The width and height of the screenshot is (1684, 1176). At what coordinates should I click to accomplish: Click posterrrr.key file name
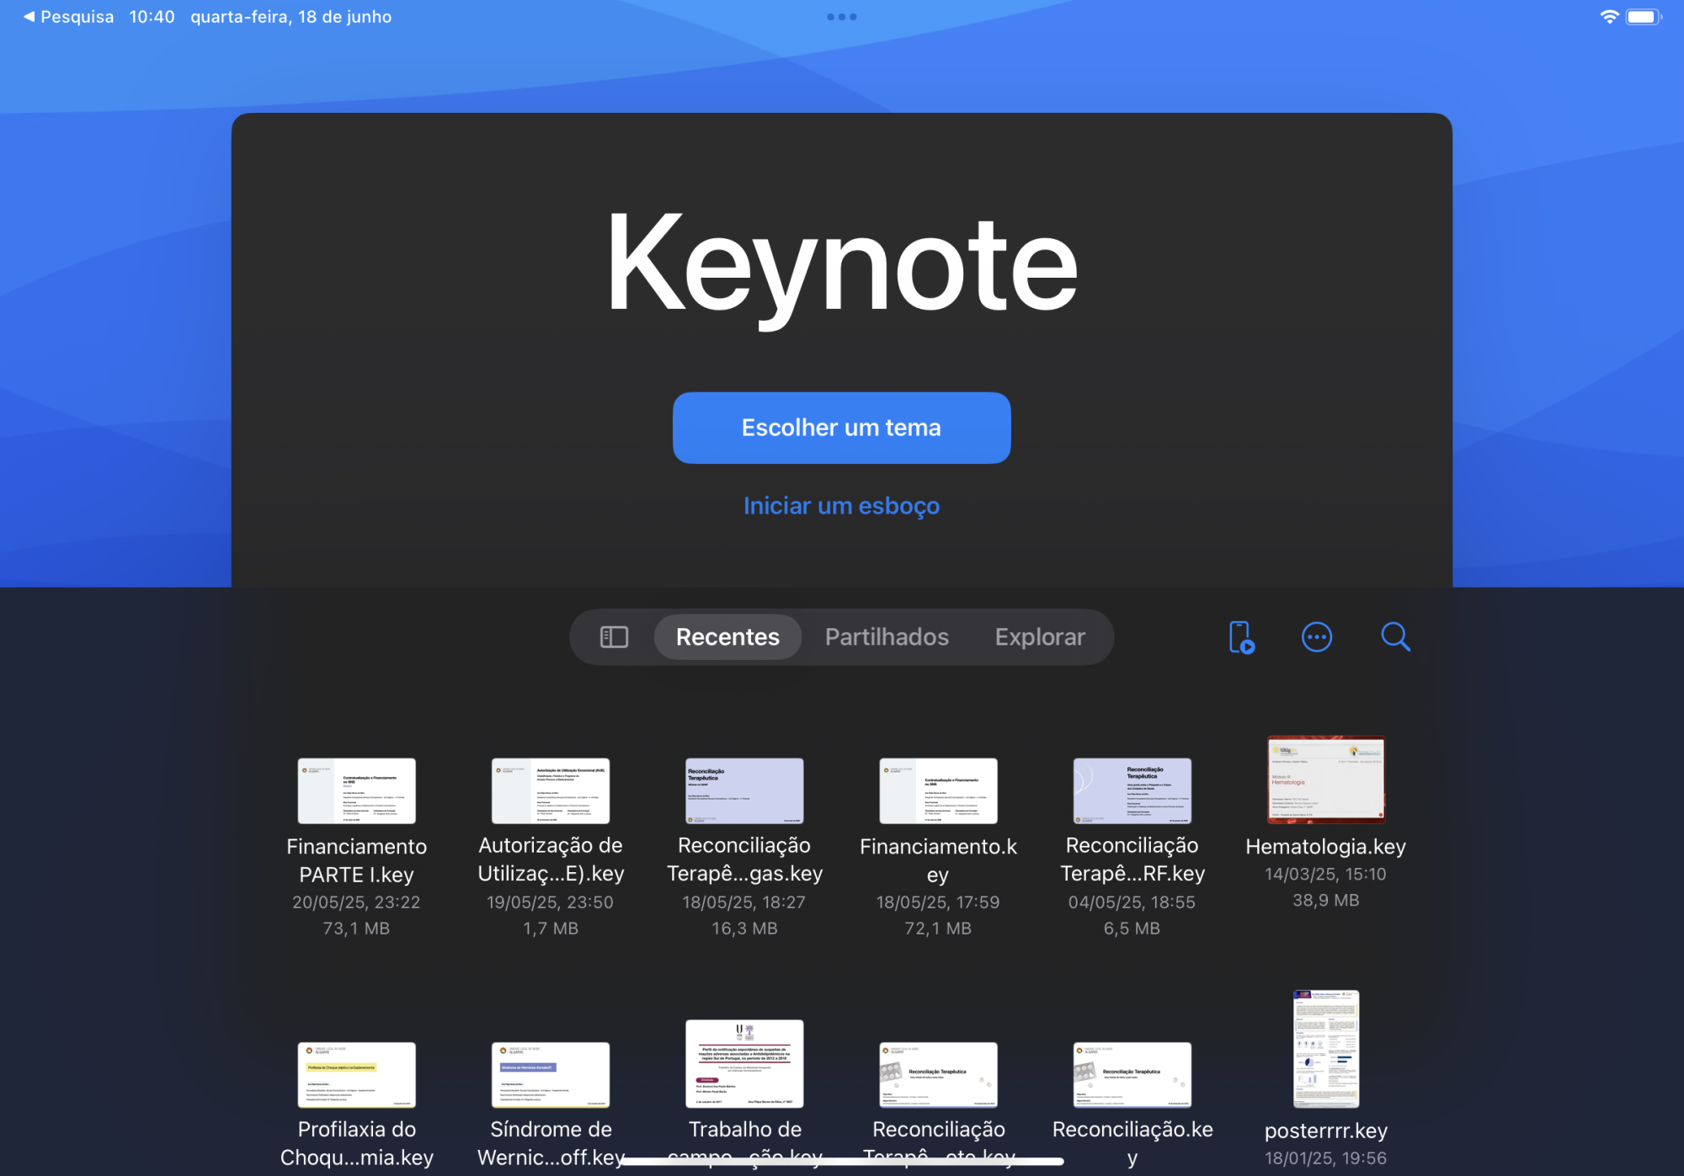coord(1326,1131)
